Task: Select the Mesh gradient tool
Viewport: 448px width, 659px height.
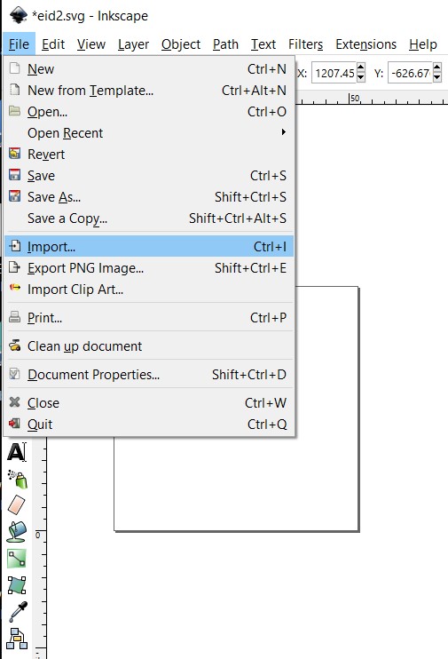Action: [17, 584]
